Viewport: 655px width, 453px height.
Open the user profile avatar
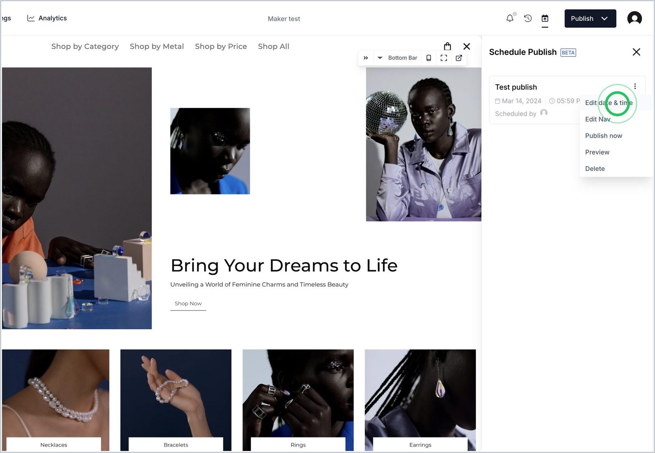[634, 18]
